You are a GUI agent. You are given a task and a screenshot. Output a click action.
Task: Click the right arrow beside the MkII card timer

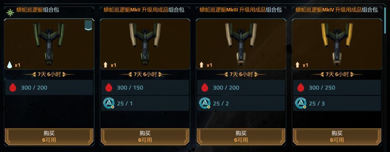(x=160, y=74)
